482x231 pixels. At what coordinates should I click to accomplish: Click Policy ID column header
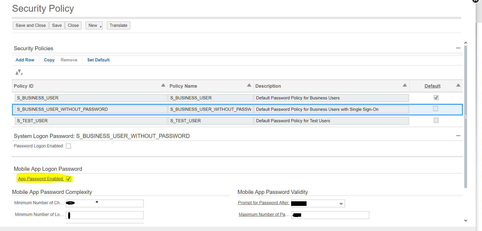click(24, 86)
